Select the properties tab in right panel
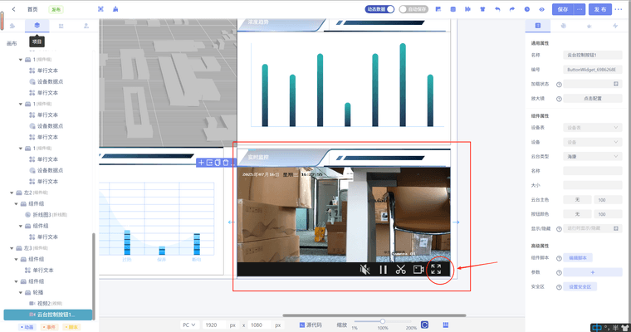 tap(538, 26)
